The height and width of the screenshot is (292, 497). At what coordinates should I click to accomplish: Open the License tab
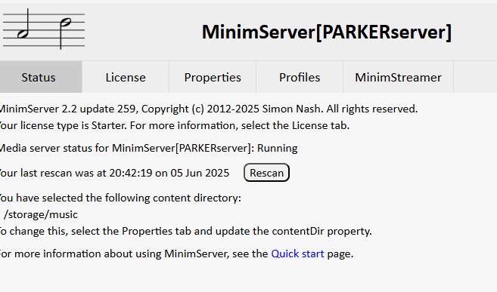(126, 77)
